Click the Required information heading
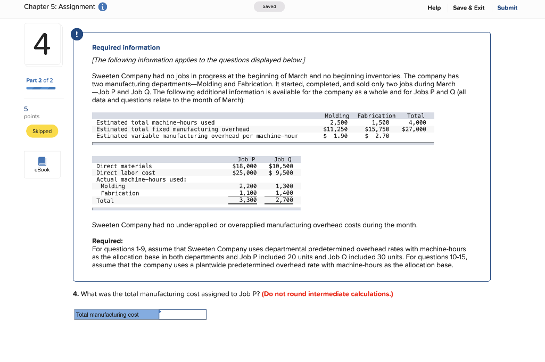The image size is (545, 362). tap(126, 47)
